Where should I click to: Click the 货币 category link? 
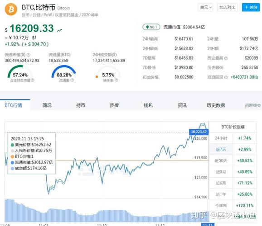tap(25, 15)
